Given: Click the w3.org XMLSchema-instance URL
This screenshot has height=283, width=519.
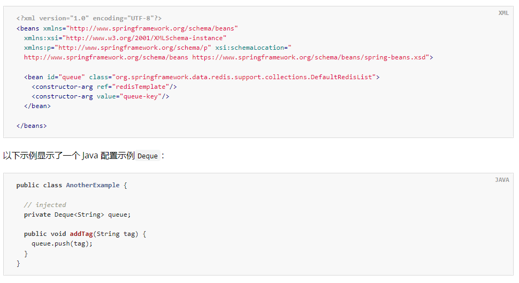Looking at the screenshot, I should pyautogui.click(x=144, y=37).
